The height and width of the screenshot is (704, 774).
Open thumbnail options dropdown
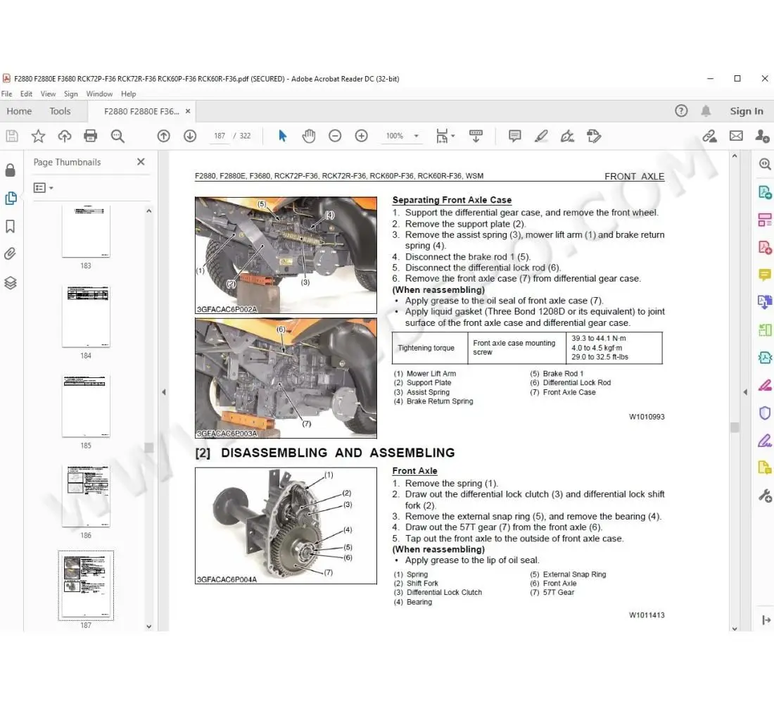[44, 188]
